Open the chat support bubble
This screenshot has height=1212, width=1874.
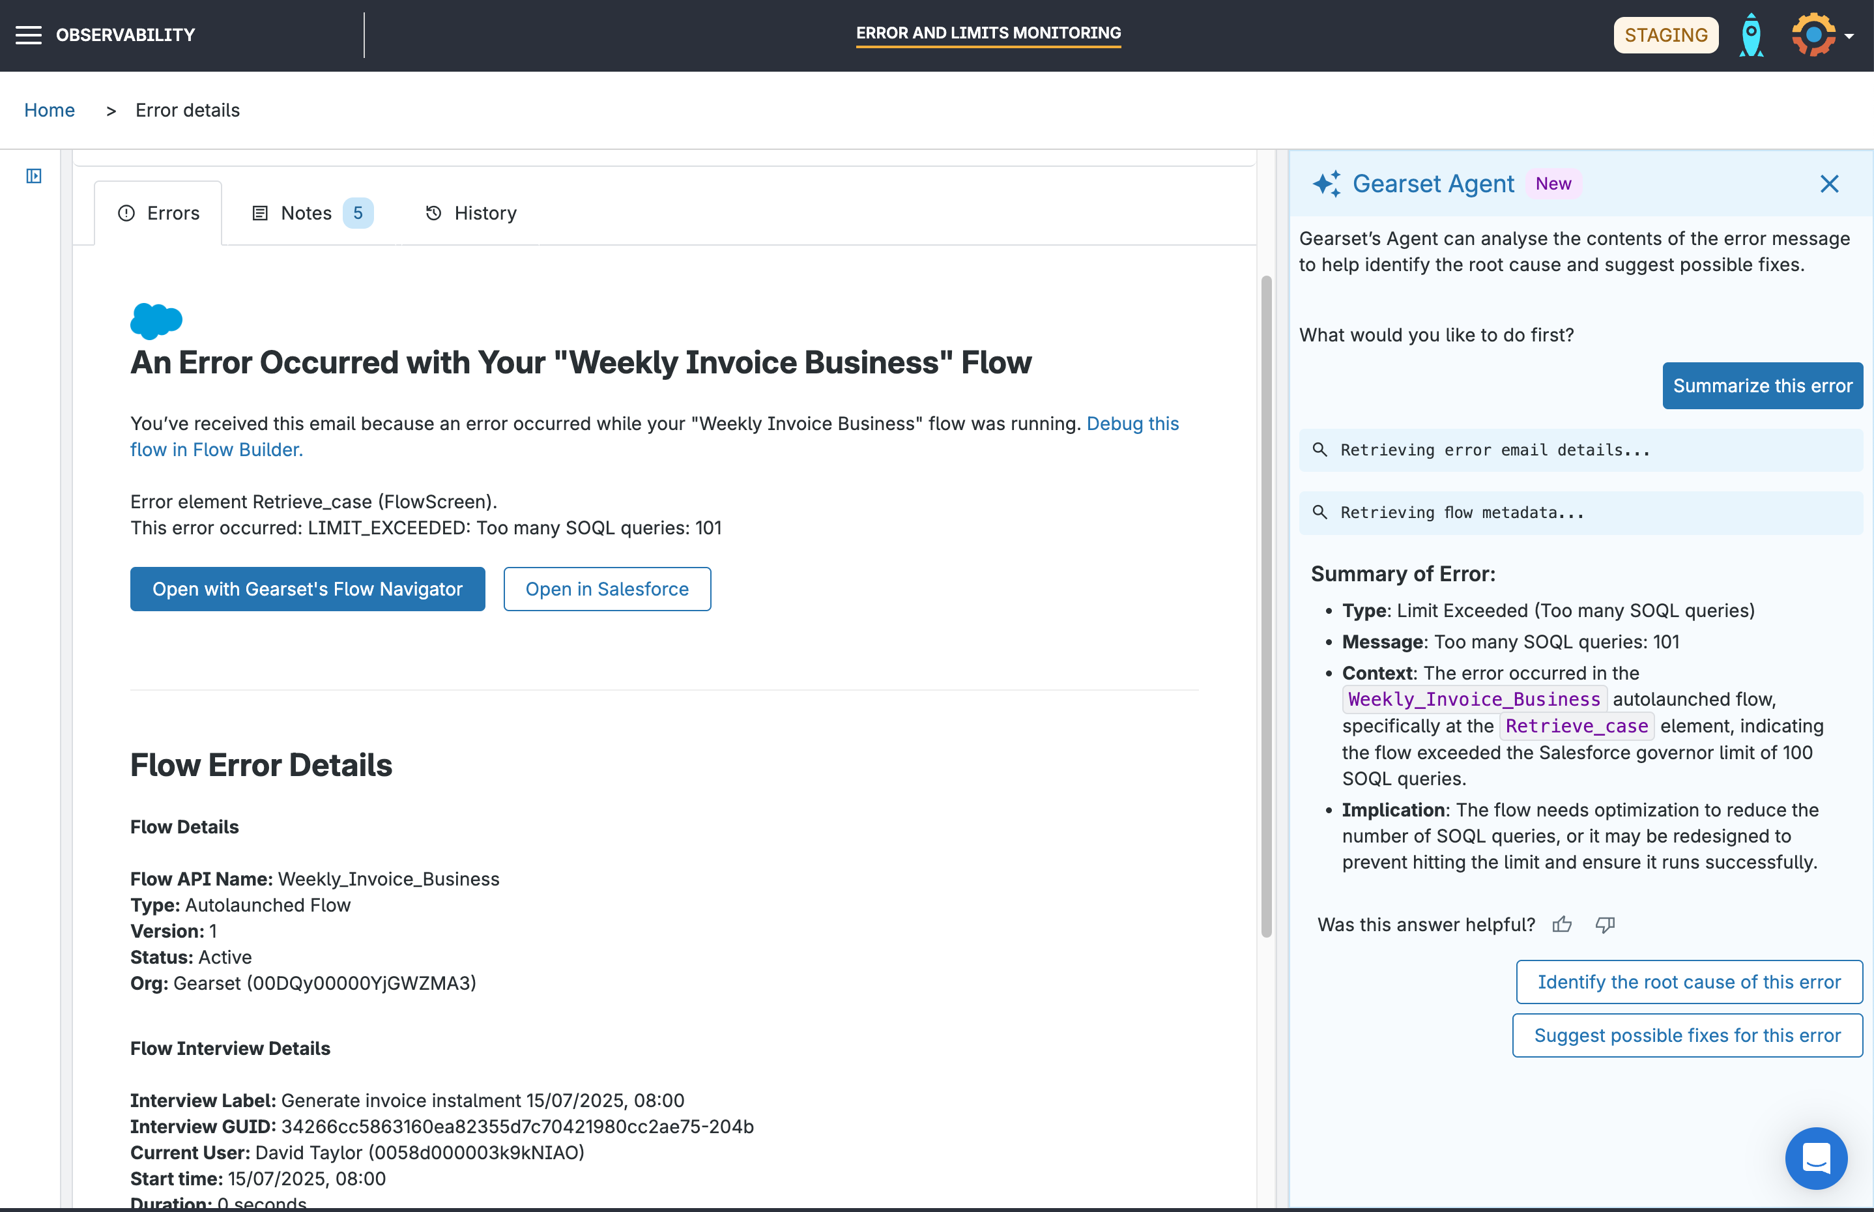tap(1816, 1158)
